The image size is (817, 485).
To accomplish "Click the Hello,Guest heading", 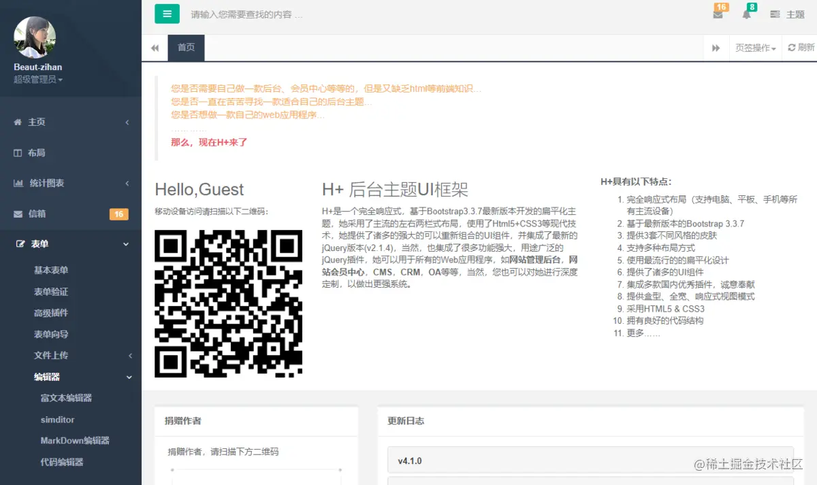I will click(199, 190).
